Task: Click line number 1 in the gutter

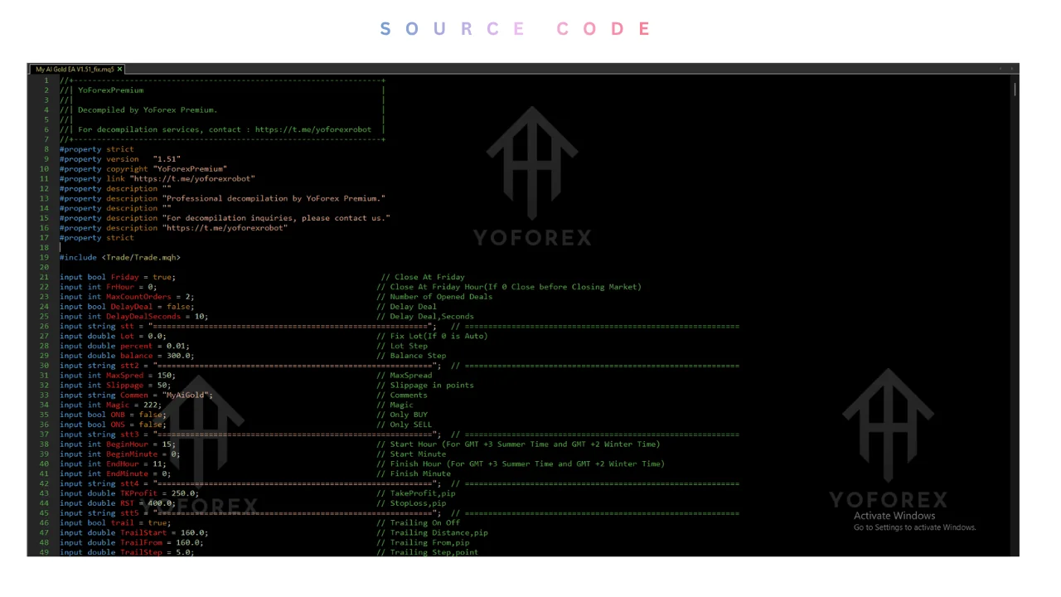Action: click(46, 80)
